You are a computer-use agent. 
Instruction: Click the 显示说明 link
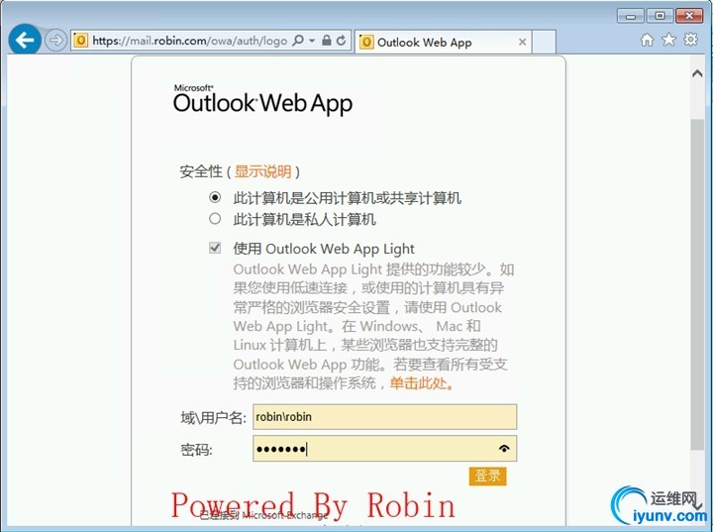(x=262, y=171)
